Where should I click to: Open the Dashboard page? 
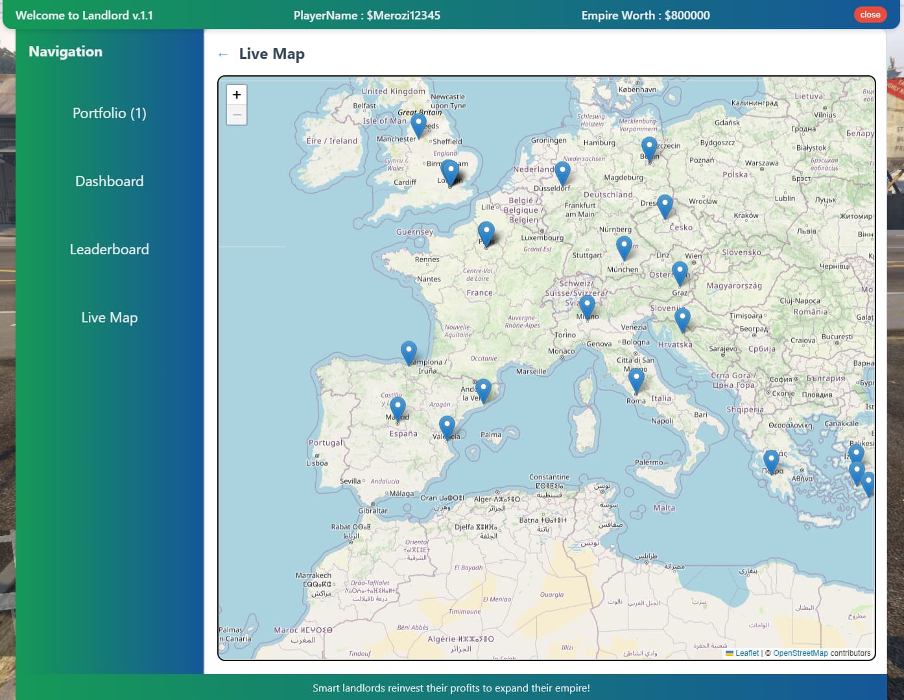point(110,182)
